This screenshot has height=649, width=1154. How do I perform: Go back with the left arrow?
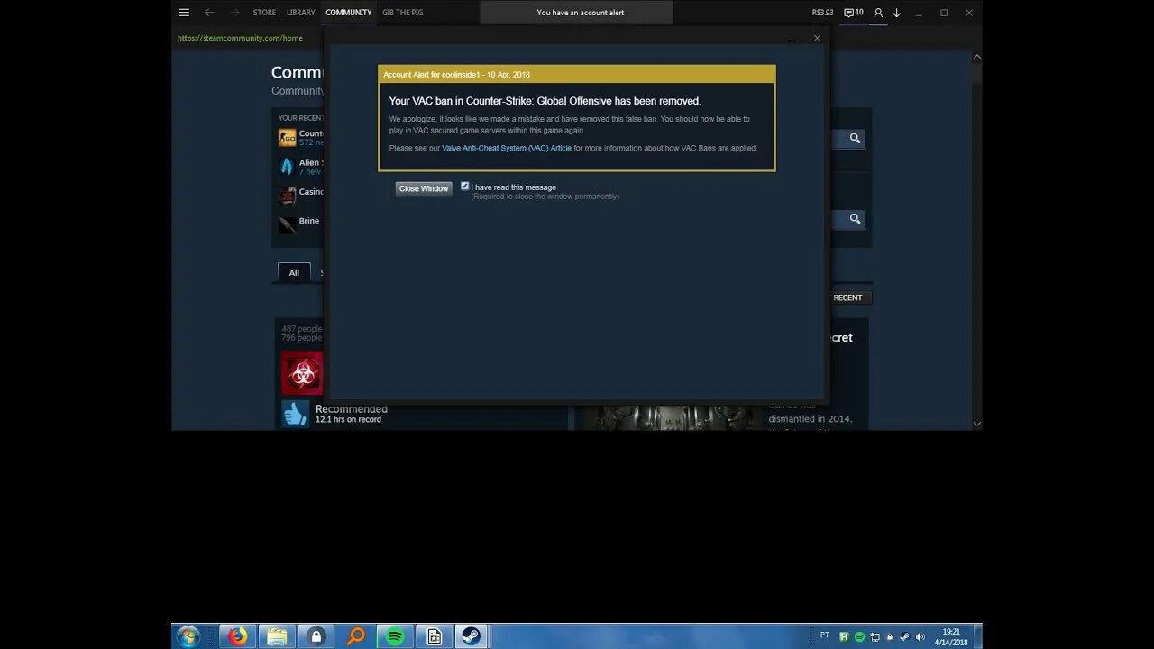tap(209, 13)
